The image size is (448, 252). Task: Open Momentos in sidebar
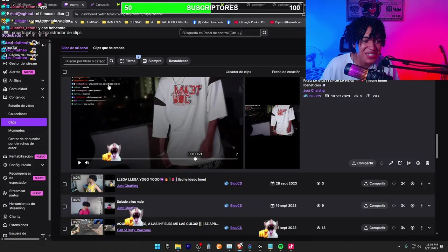pos(16,131)
